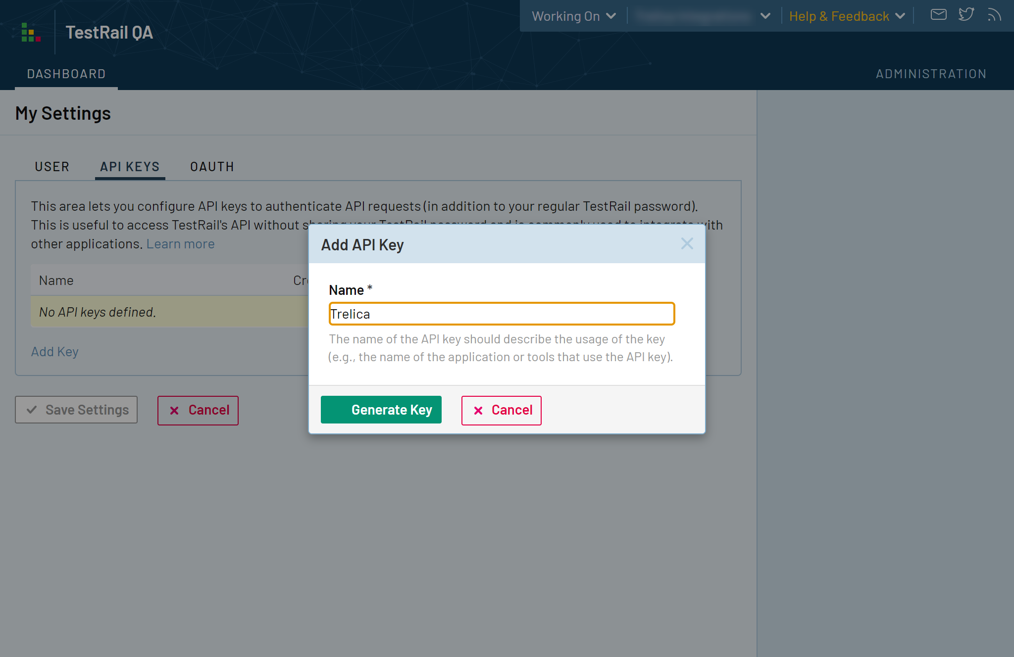
Task: Cancel the Add API Key dialog
Action: point(502,410)
